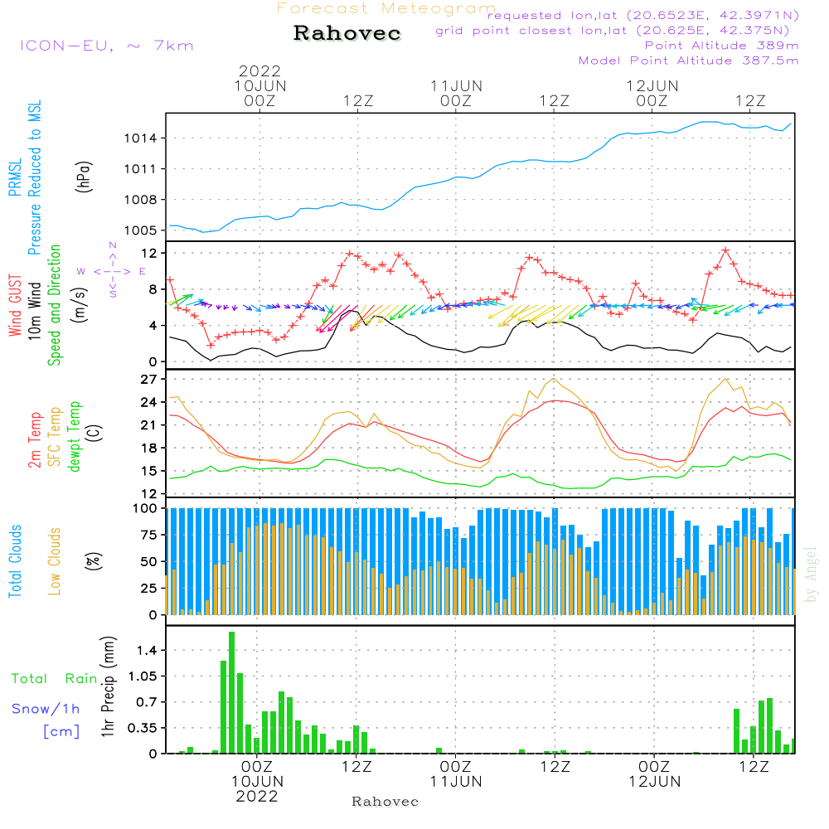Screen dimensions: 829x829
Task: Click the 1.4 precipitation tick label
Action: 147,650
